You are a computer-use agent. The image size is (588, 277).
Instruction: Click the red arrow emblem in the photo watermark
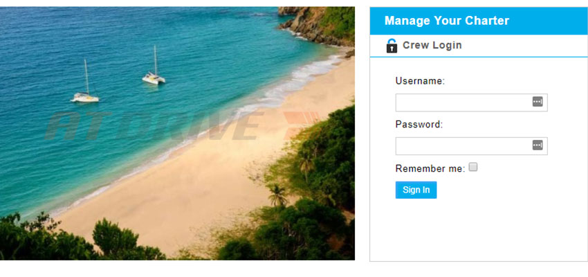(x=300, y=125)
